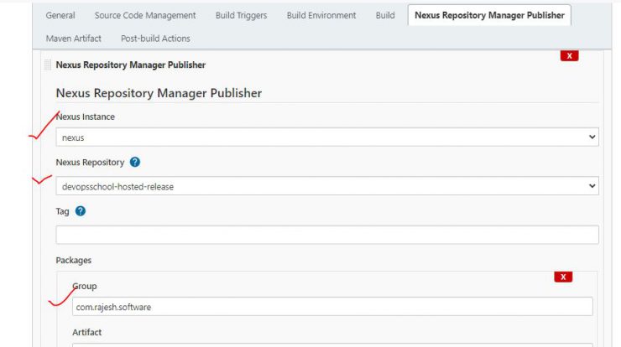Click the arrow on the nexus instance selector
This screenshot has width=621, height=347.
tap(592, 137)
